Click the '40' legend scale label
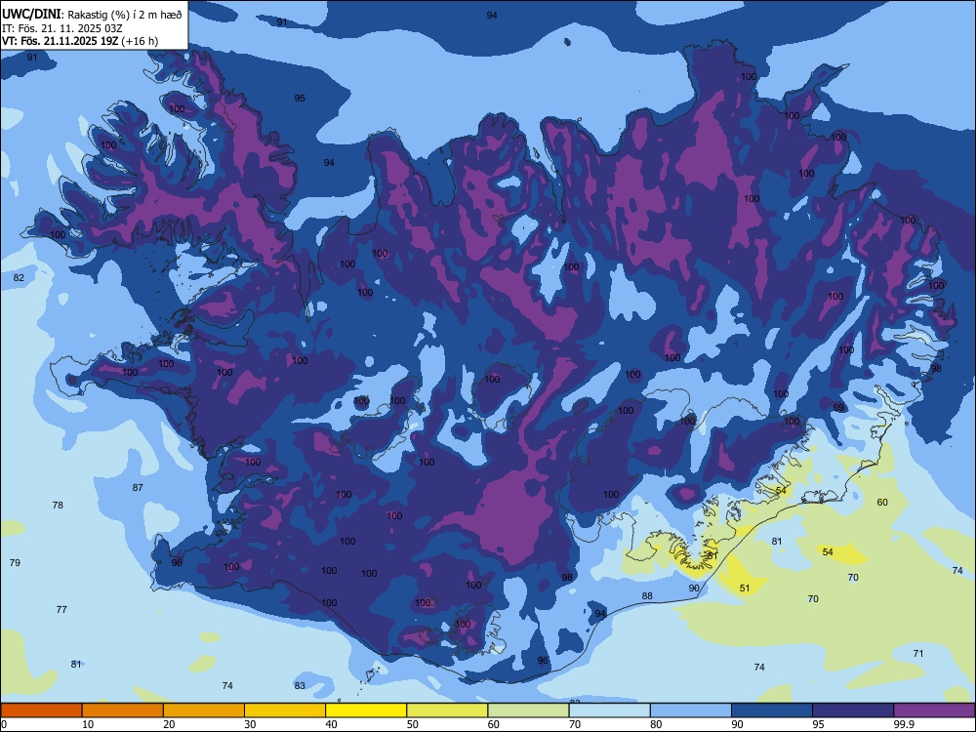 (x=331, y=724)
